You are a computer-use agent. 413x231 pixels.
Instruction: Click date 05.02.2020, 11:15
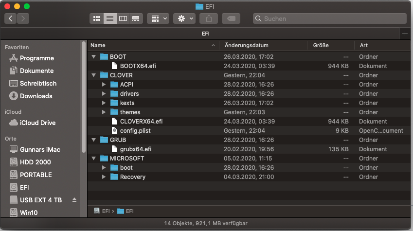[248, 159]
